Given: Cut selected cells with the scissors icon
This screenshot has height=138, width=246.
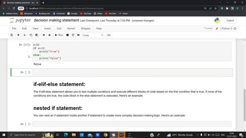Looking at the screenshot, I should tap(25, 35).
